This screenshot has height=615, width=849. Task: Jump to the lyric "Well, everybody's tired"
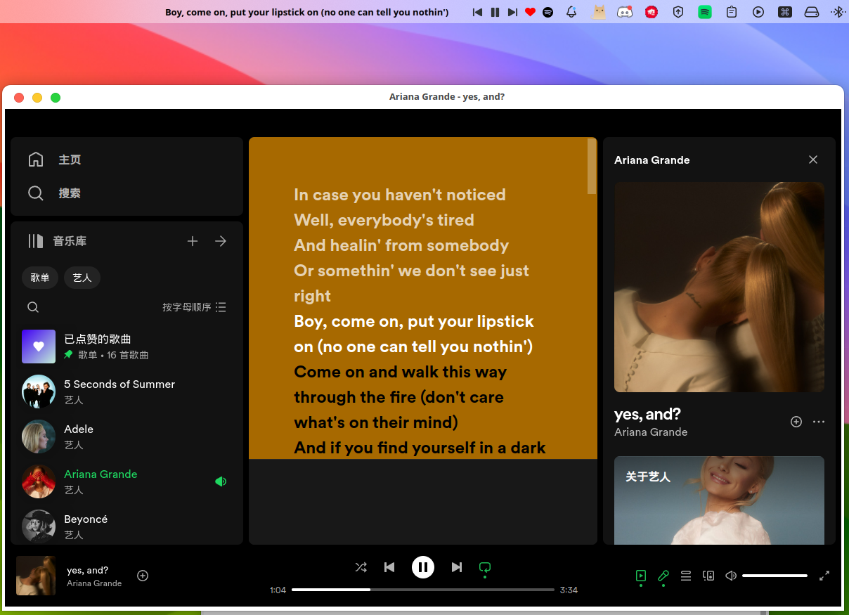pyautogui.click(x=384, y=220)
